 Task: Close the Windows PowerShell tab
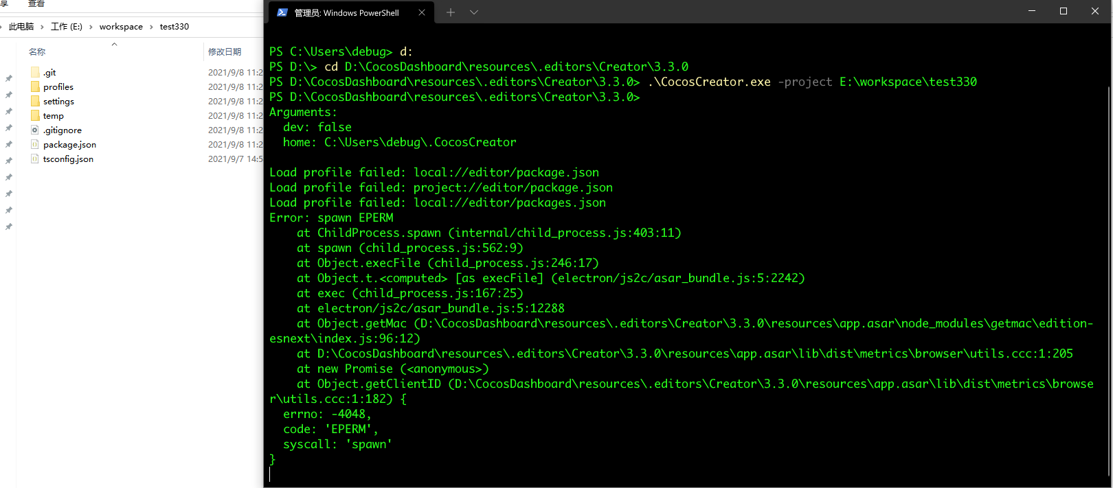click(422, 12)
